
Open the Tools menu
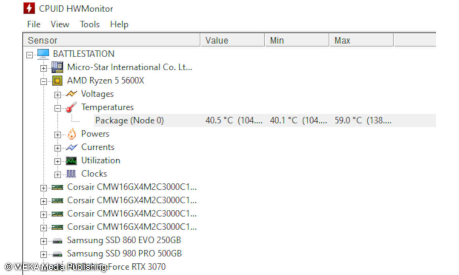pyautogui.click(x=90, y=24)
